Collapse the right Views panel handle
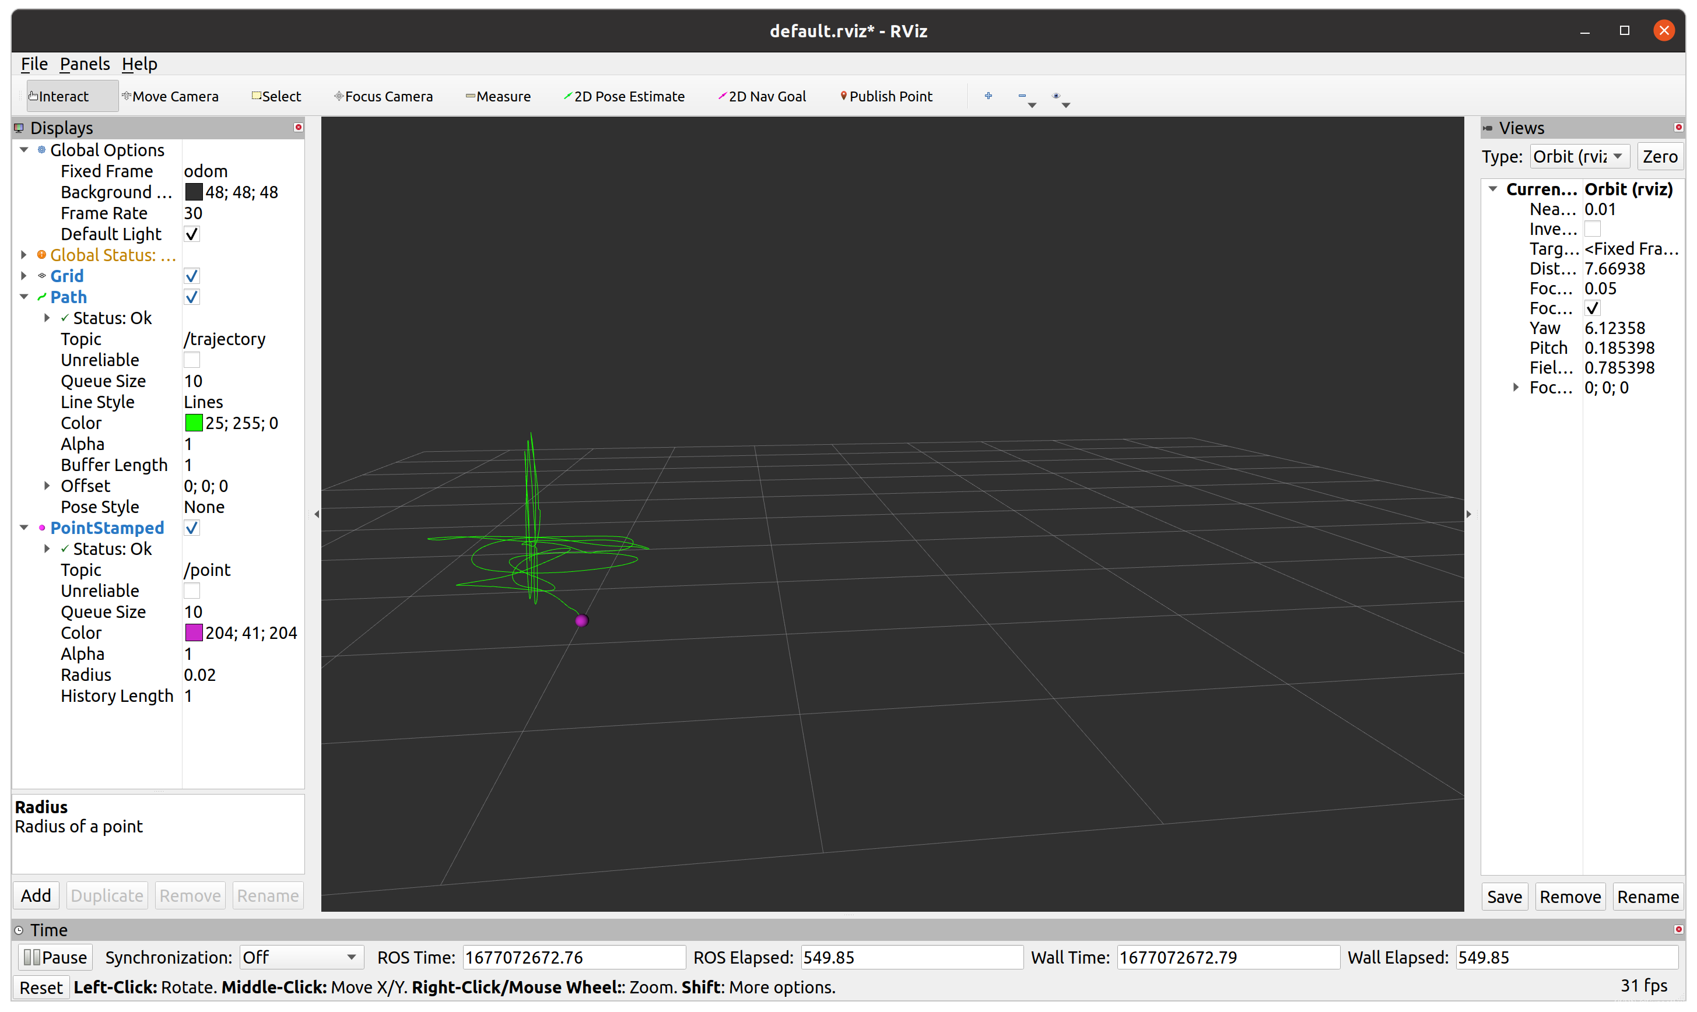This screenshot has width=1697, height=1012. (1468, 514)
